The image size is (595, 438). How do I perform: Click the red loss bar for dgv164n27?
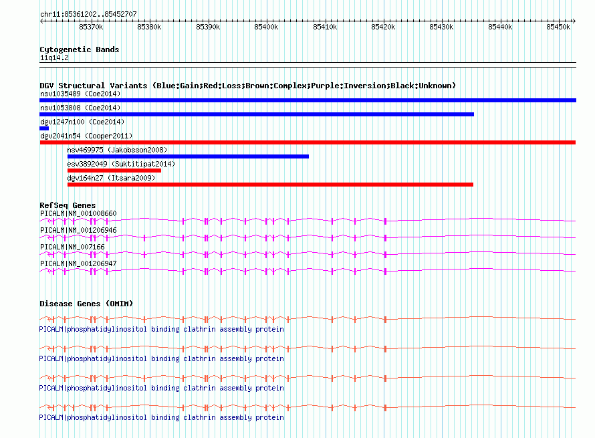coord(270,185)
